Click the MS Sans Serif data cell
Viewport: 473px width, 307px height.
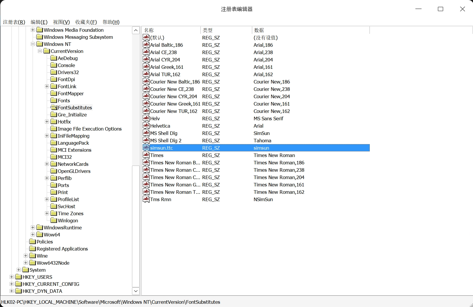click(x=268, y=119)
